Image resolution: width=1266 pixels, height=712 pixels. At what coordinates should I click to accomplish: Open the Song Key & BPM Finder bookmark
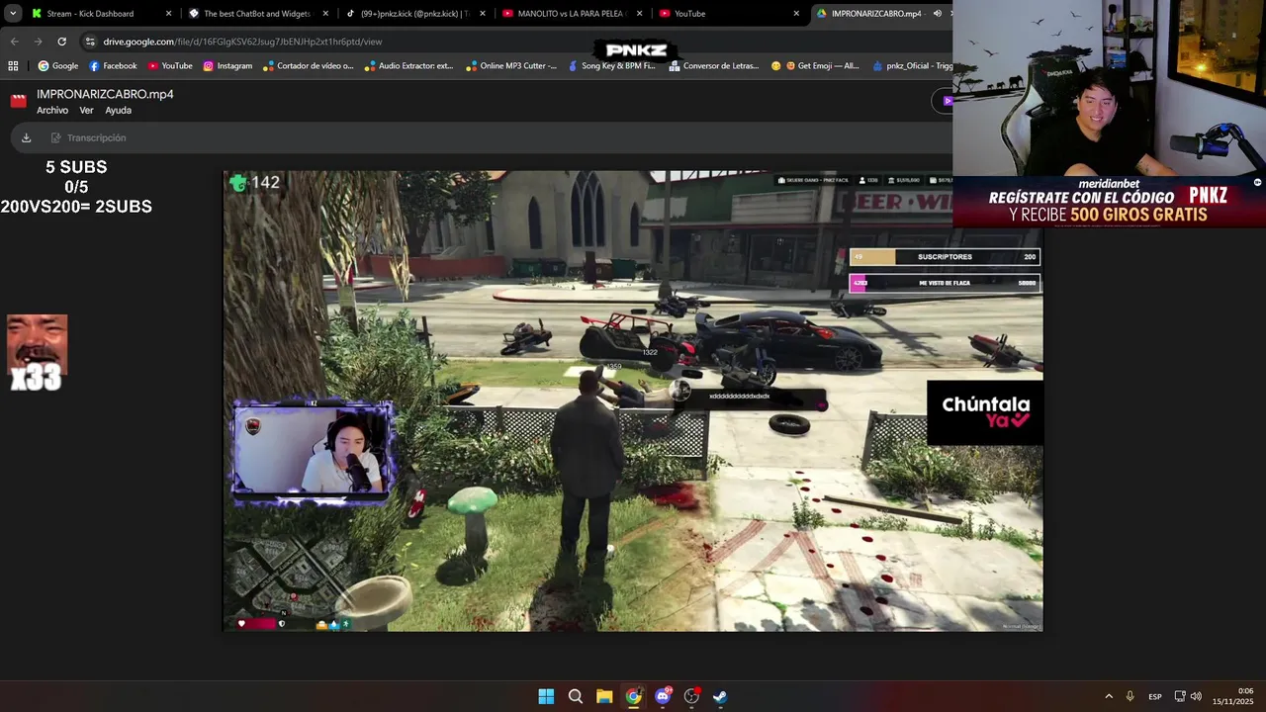[x=610, y=66]
